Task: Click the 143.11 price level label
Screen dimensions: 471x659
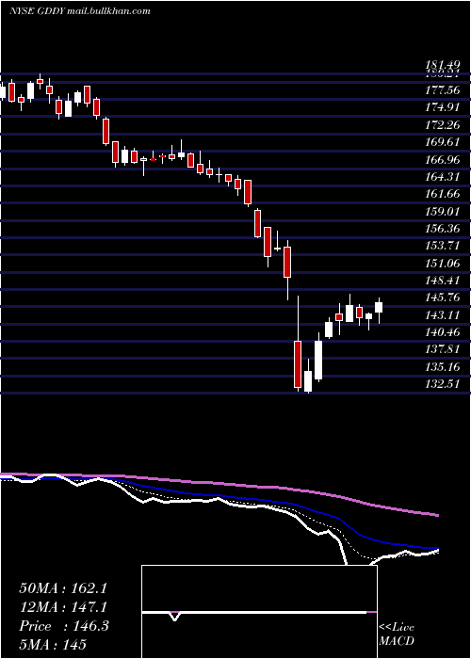Action: [443, 314]
